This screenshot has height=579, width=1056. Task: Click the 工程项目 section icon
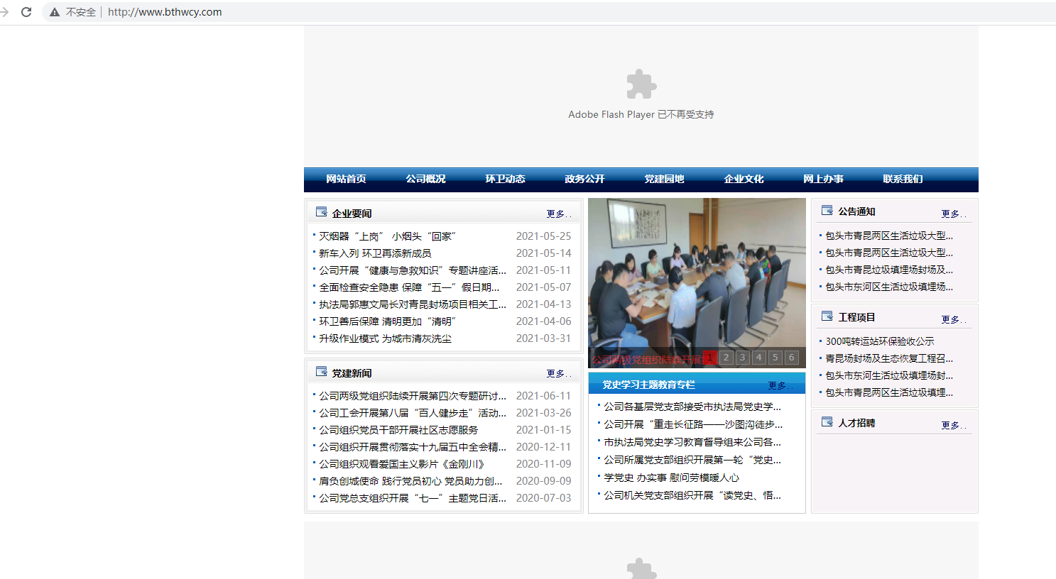pos(827,316)
